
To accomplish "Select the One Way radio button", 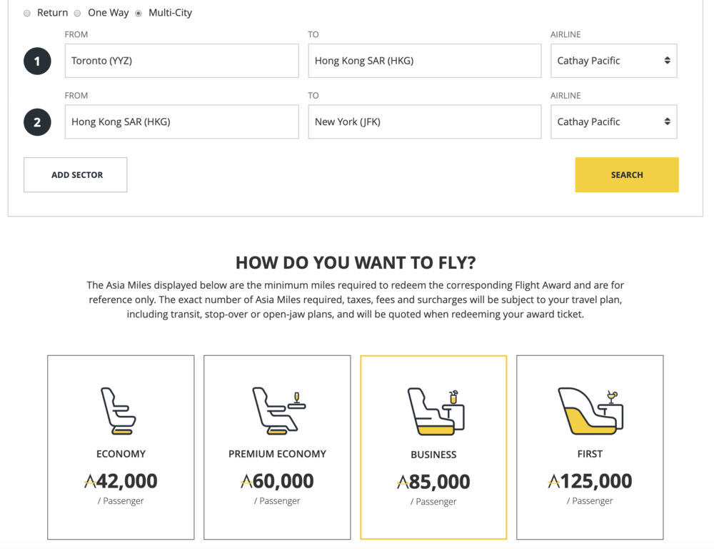I will tap(78, 14).
